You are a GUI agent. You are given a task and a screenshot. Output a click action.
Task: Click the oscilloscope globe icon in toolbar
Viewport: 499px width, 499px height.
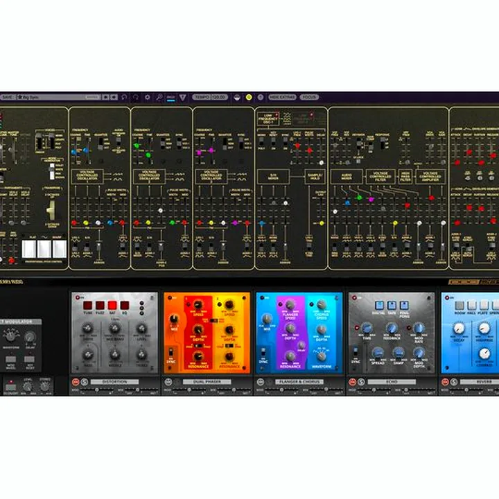(237, 98)
